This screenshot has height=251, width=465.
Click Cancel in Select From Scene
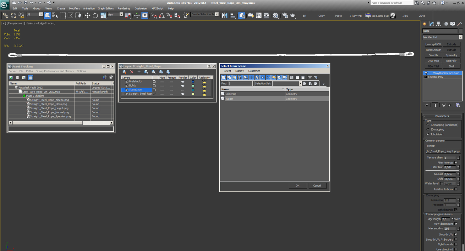(317, 185)
